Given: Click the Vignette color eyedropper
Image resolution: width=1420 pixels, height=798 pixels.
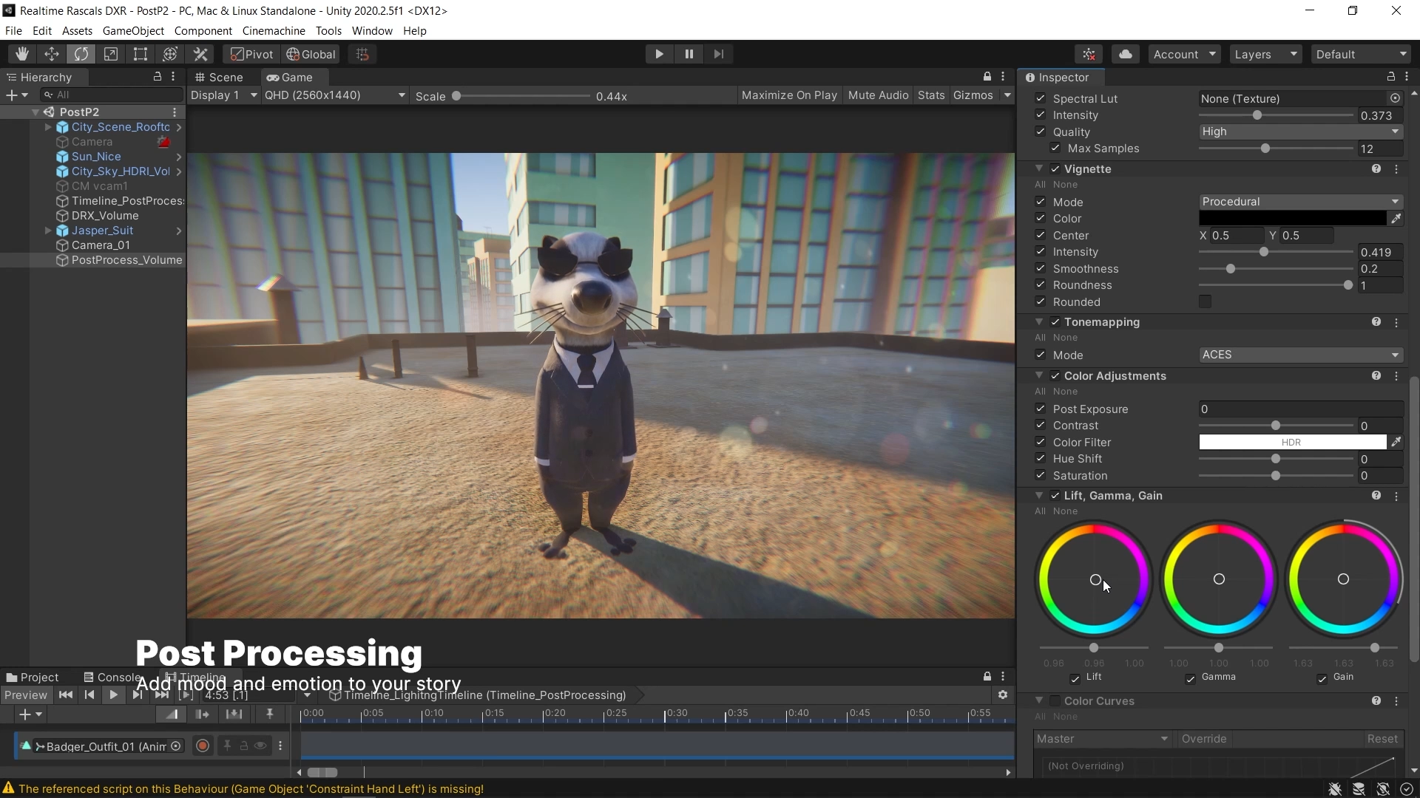Looking at the screenshot, I should click(x=1396, y=219).
